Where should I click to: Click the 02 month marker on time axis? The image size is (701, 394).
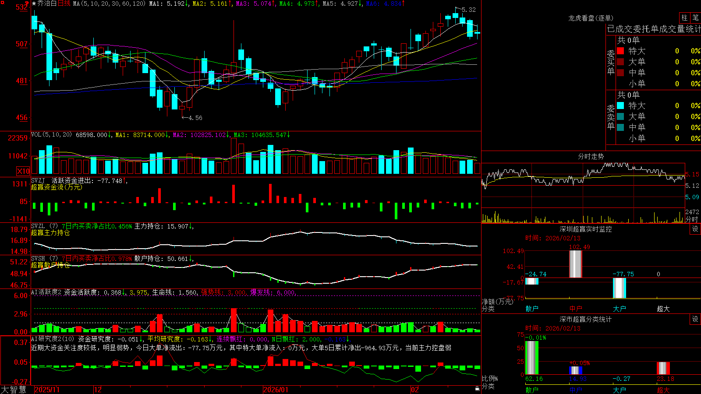[x=415, y=390]
